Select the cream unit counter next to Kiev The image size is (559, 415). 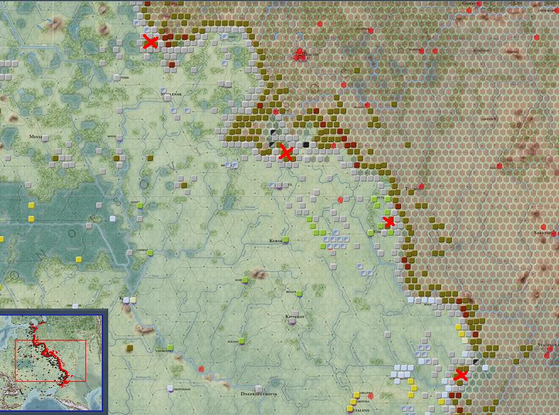click(133, 301)
